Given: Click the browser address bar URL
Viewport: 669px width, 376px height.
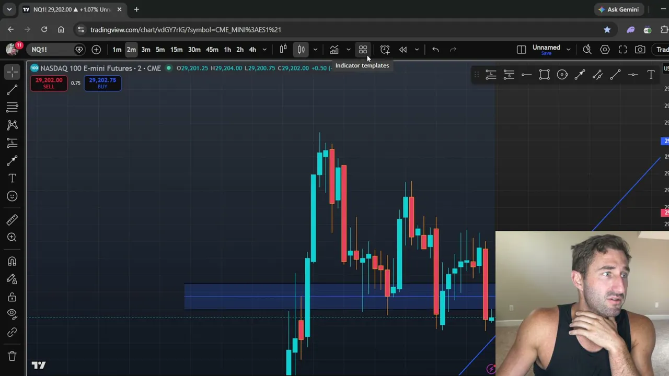Looking at the screenshot, I should coord(186,30).
